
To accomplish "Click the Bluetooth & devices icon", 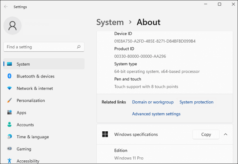I will click(x=10, y=76).
